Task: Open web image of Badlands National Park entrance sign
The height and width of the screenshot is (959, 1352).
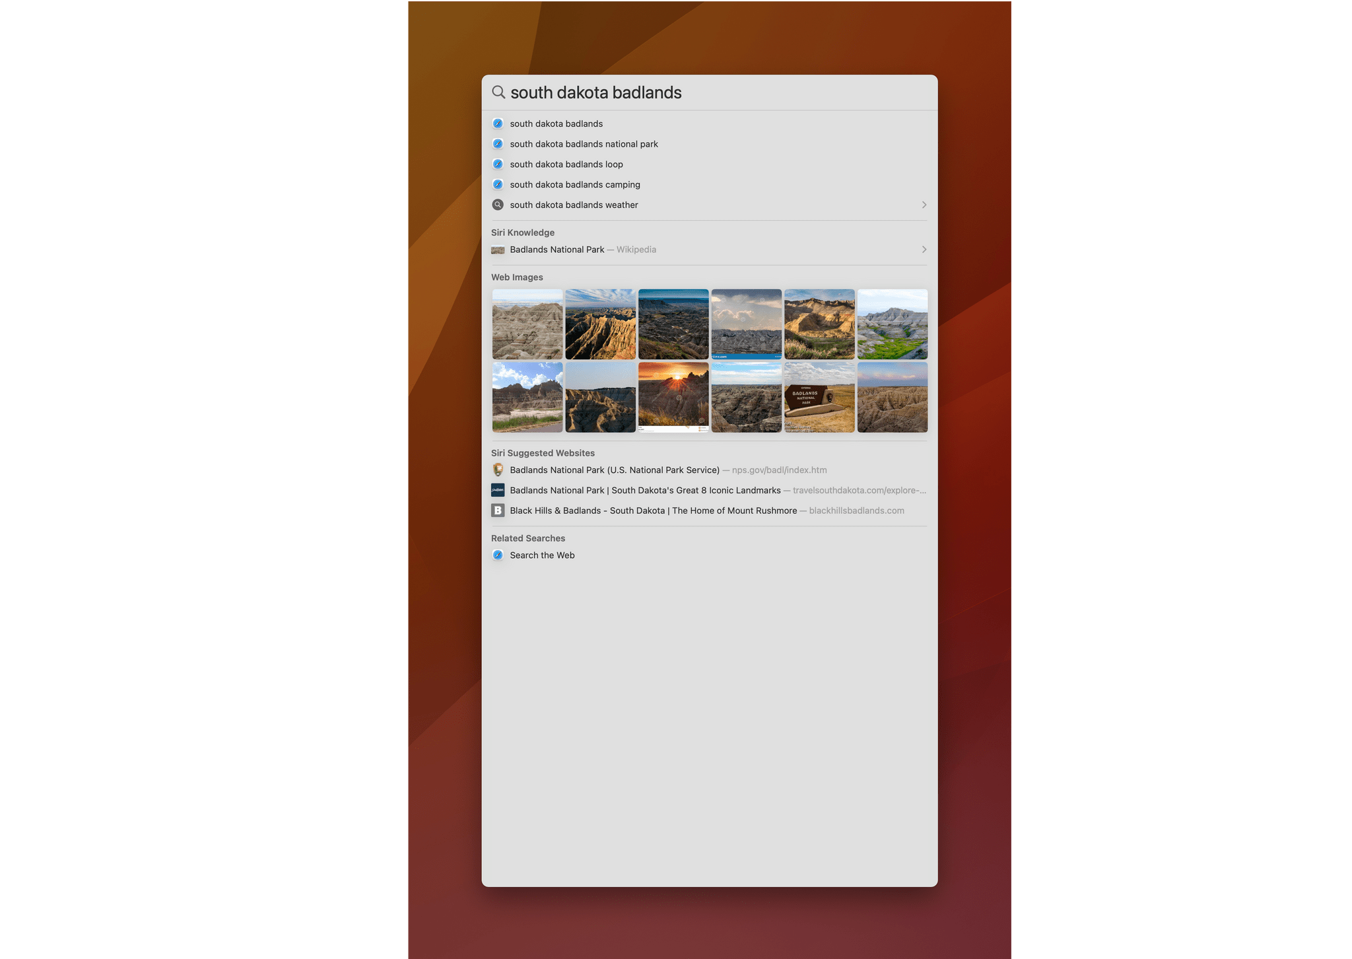Action: point(819,398)
